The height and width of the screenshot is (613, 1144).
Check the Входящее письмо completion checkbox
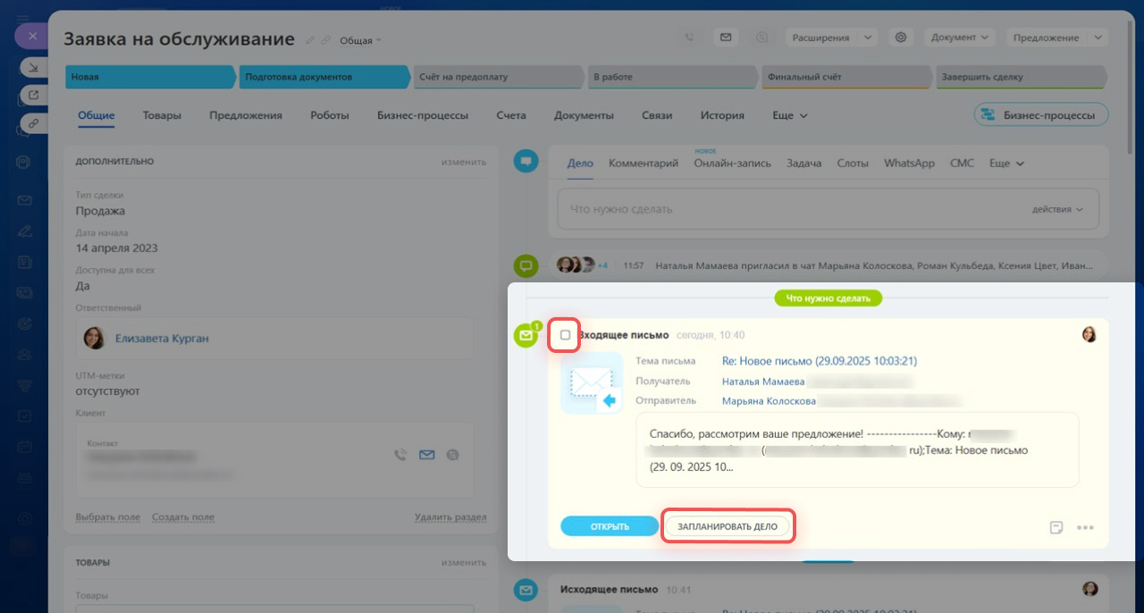[x=565, y=335]
